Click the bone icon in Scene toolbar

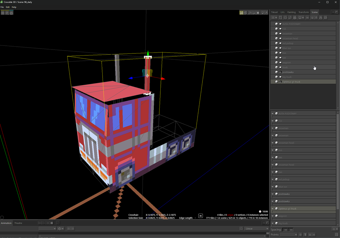click(x=290, y=18)
